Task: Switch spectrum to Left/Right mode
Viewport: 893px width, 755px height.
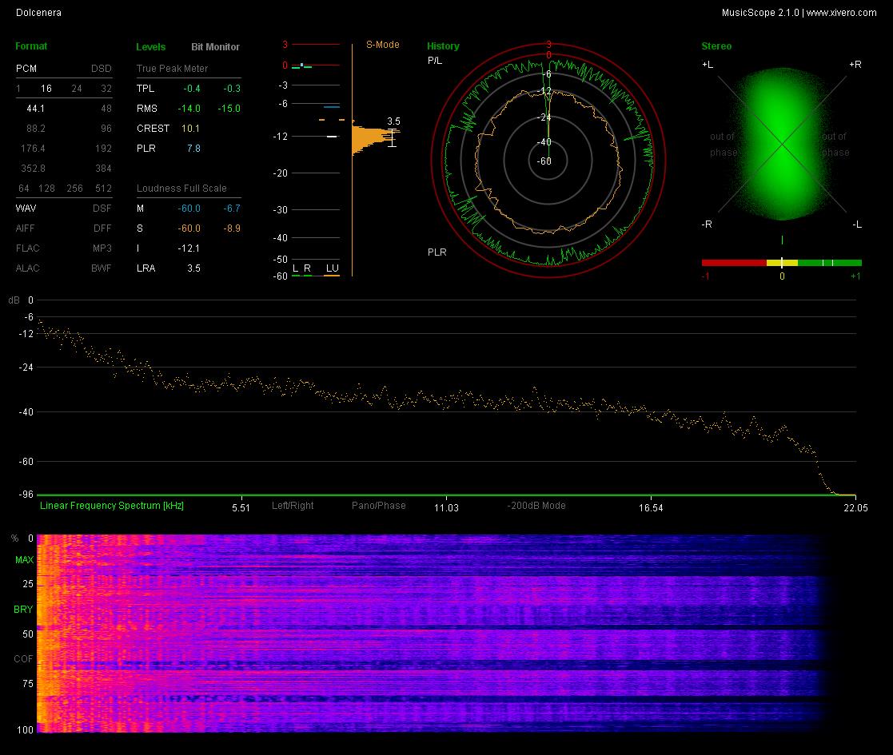Action: [293, 505]
